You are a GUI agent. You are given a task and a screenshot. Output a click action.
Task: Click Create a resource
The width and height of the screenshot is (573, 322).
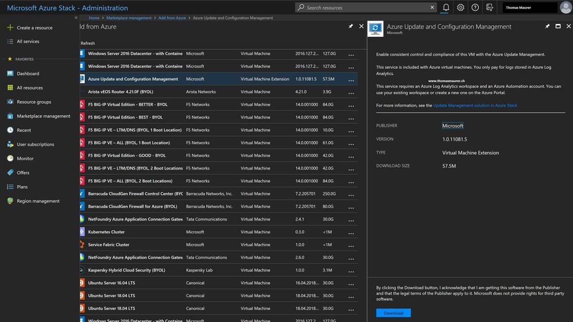(x=34, y=28)
